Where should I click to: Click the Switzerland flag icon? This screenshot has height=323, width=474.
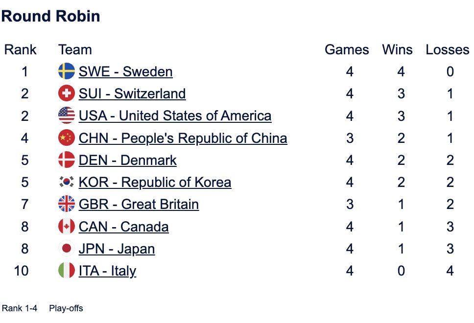click(66, 94)
